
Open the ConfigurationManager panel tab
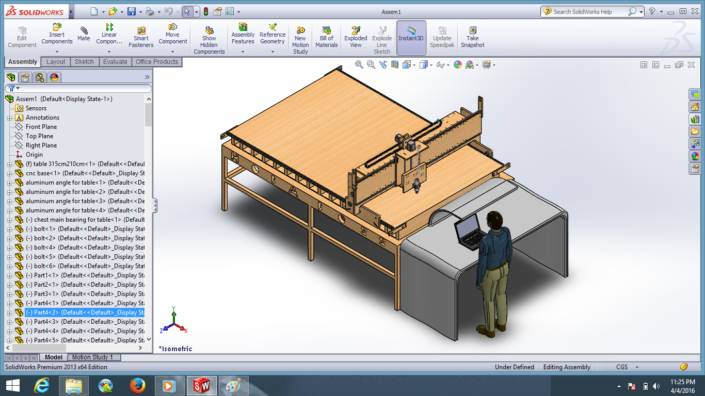tap(40, 77)
